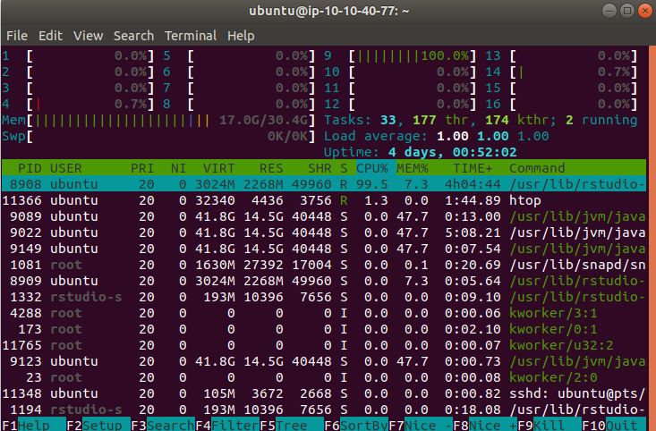The height and width of the screenshot is (431, 656).
Task: Sort by NI column header
Action: pos(178,168)
